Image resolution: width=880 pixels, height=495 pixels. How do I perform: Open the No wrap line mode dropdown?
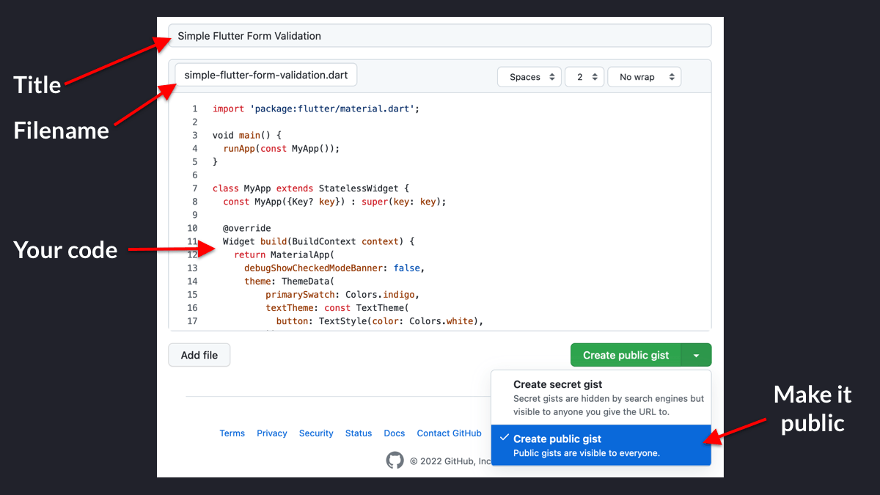[644, 77]
